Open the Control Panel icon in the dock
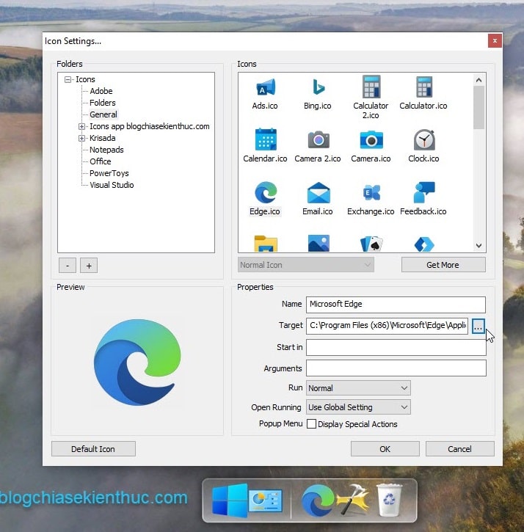The image size is (524, 532). pyautogui.click(x=266, y=500)
